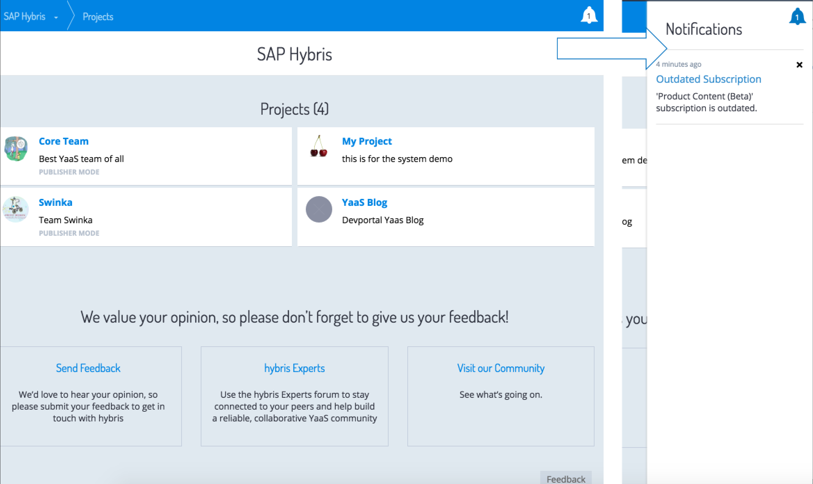Click the 'SAP Hybris' page title heading
This screenshot has width=813, height=484.
[x=294, y=54]
